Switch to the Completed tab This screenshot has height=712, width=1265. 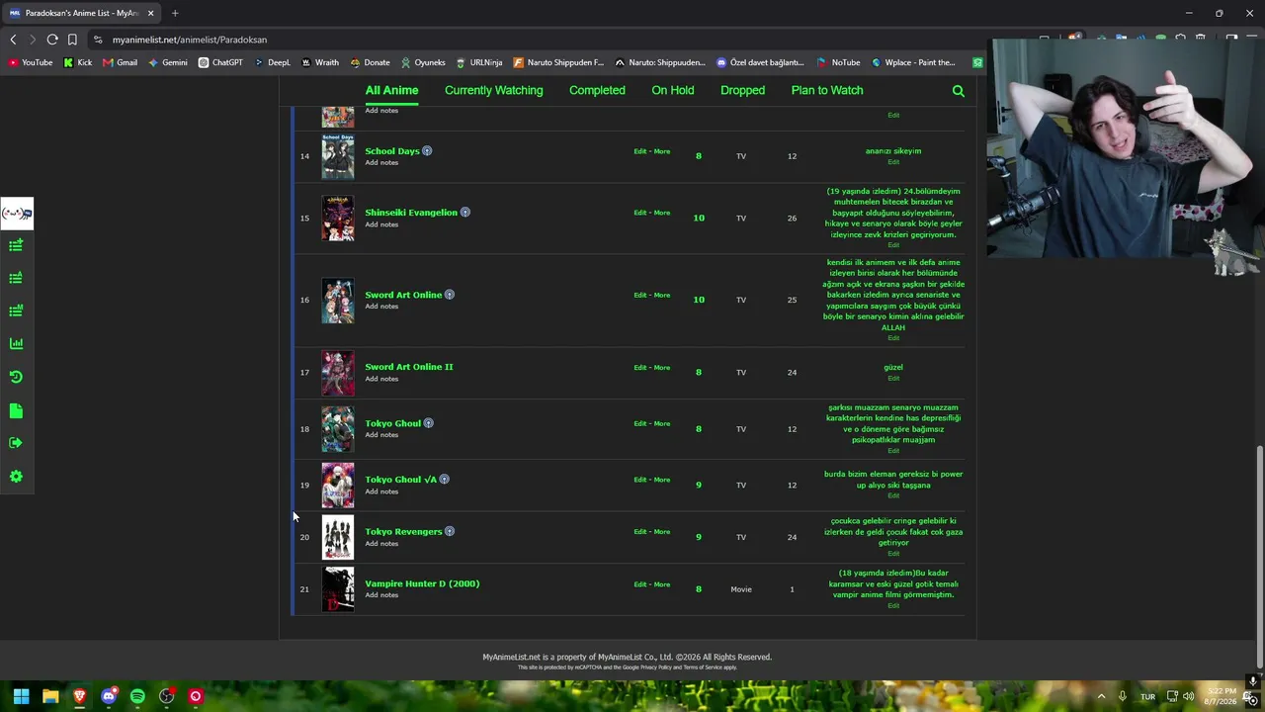[597, 90]
